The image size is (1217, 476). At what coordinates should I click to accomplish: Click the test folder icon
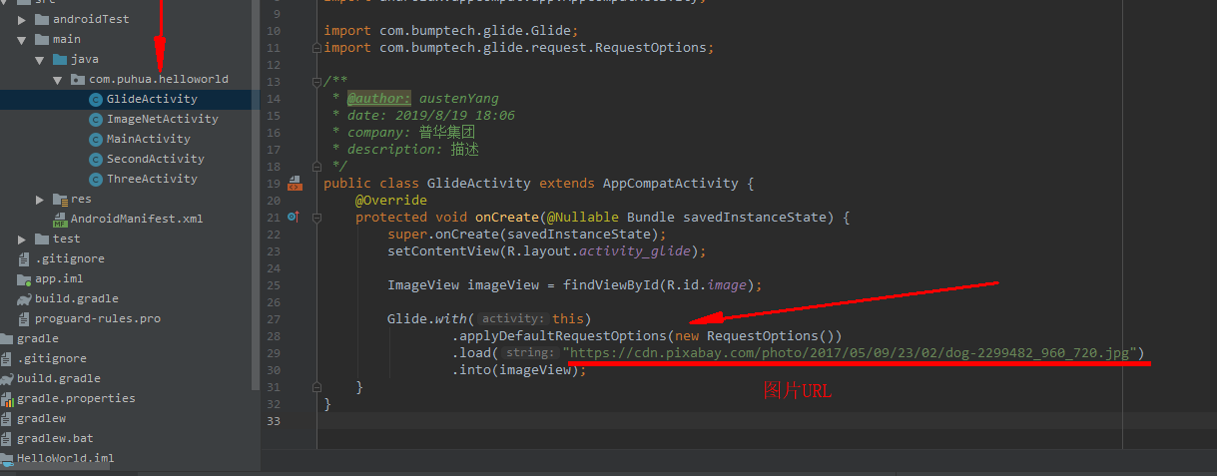41,238
